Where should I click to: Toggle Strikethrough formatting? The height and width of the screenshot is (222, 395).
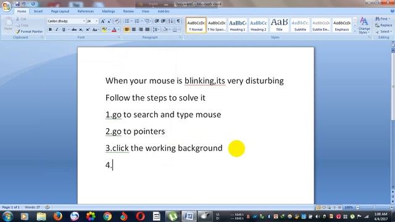coord(74,30)
